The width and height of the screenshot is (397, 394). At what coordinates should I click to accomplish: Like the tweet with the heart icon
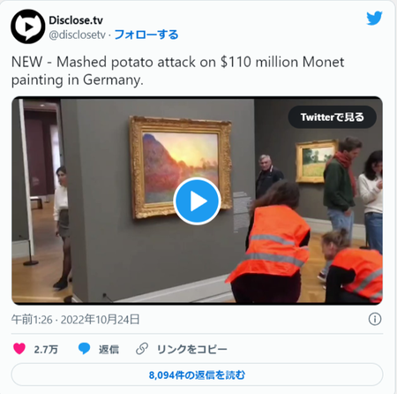coord(19,349)
